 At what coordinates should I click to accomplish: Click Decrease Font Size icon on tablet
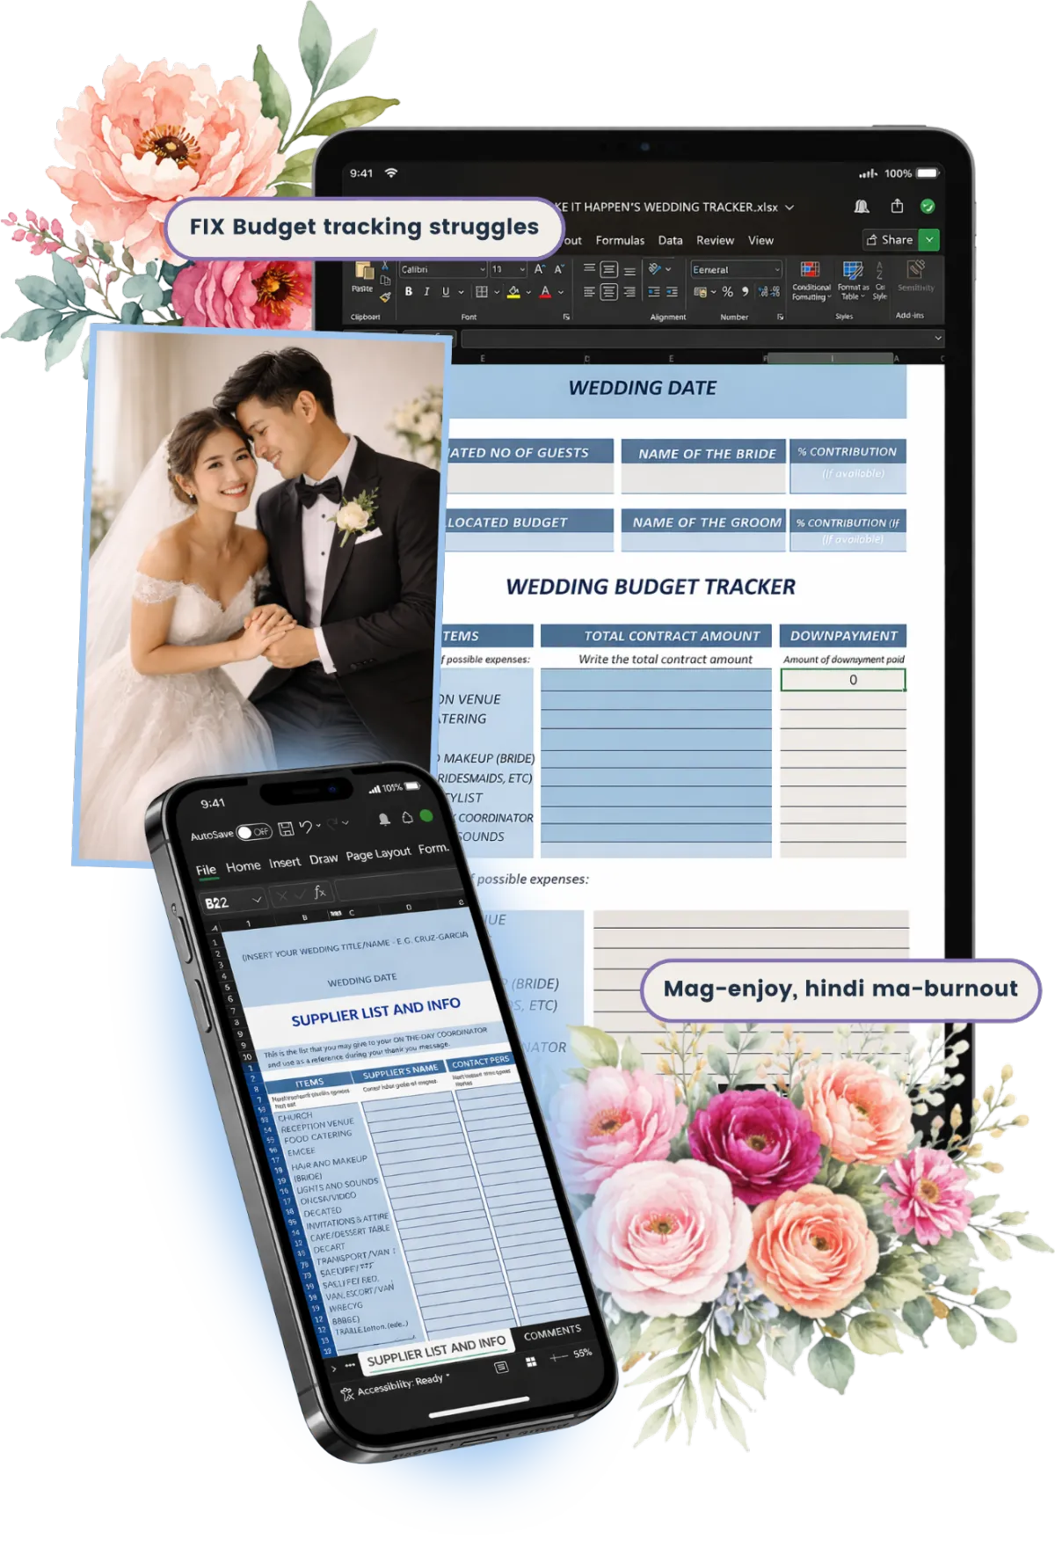(x=558, y=270)
